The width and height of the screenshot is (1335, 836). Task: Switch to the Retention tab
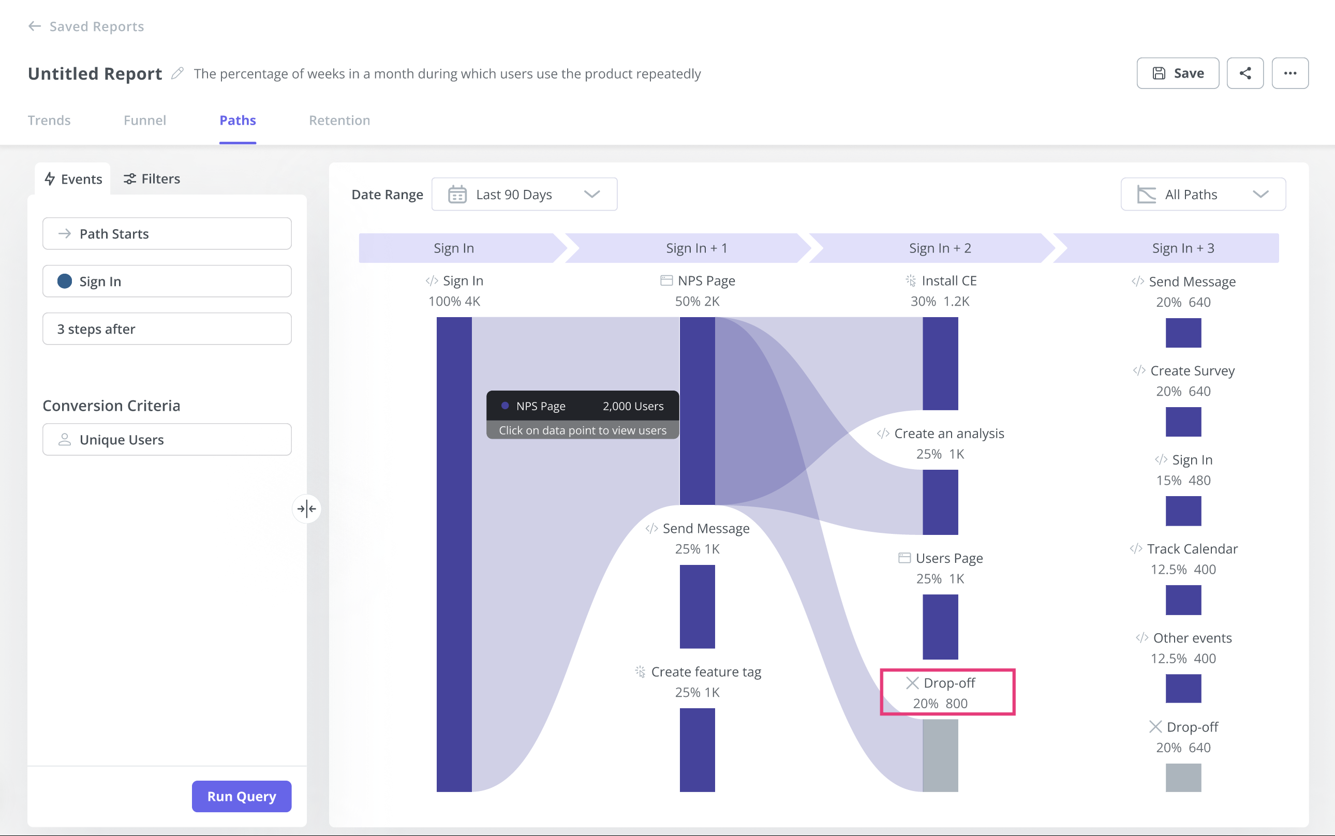pos(339,120)
